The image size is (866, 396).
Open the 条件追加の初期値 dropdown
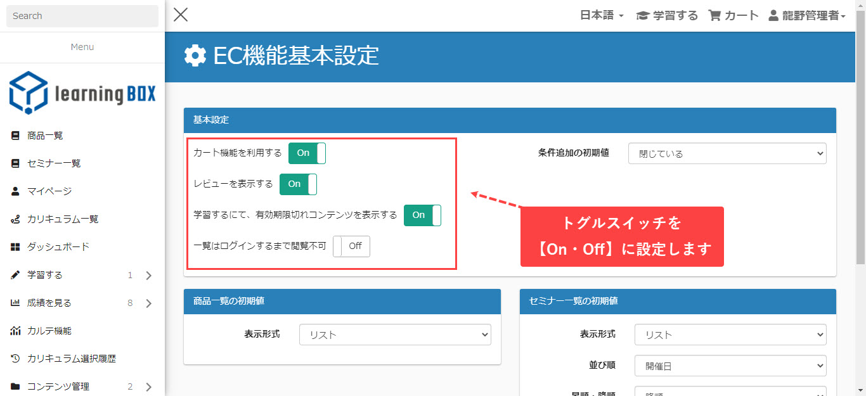coord(727,153)
